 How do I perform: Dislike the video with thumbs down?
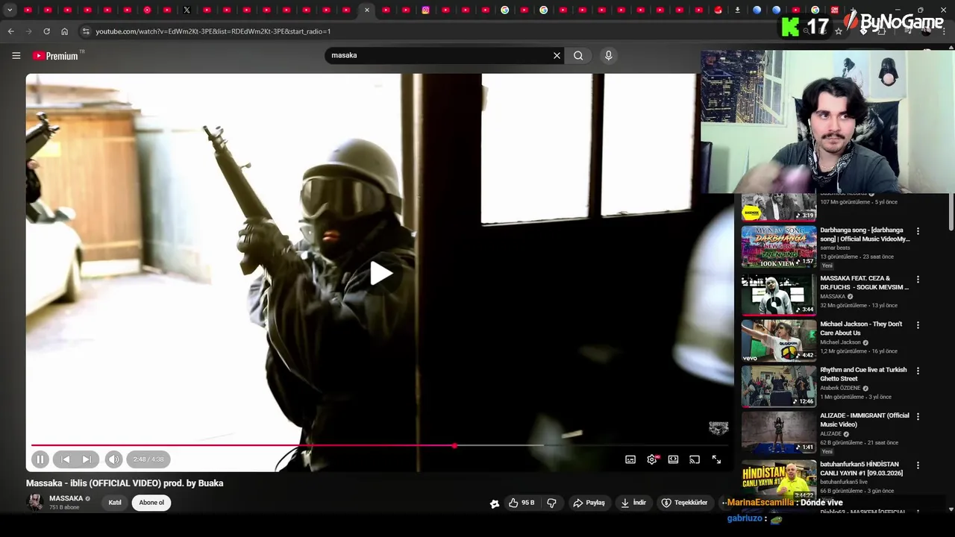(551, 503)
